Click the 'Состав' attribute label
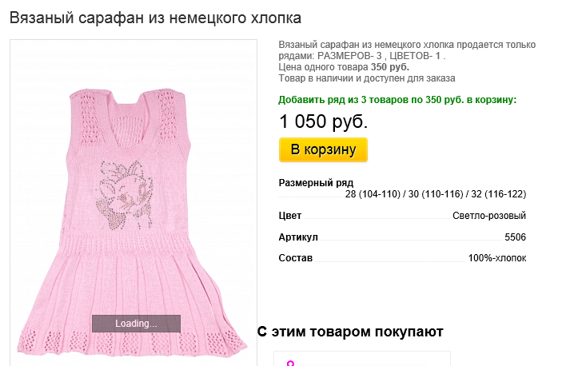The width and height of the screenshot is (570, 366). click(295, 258)
